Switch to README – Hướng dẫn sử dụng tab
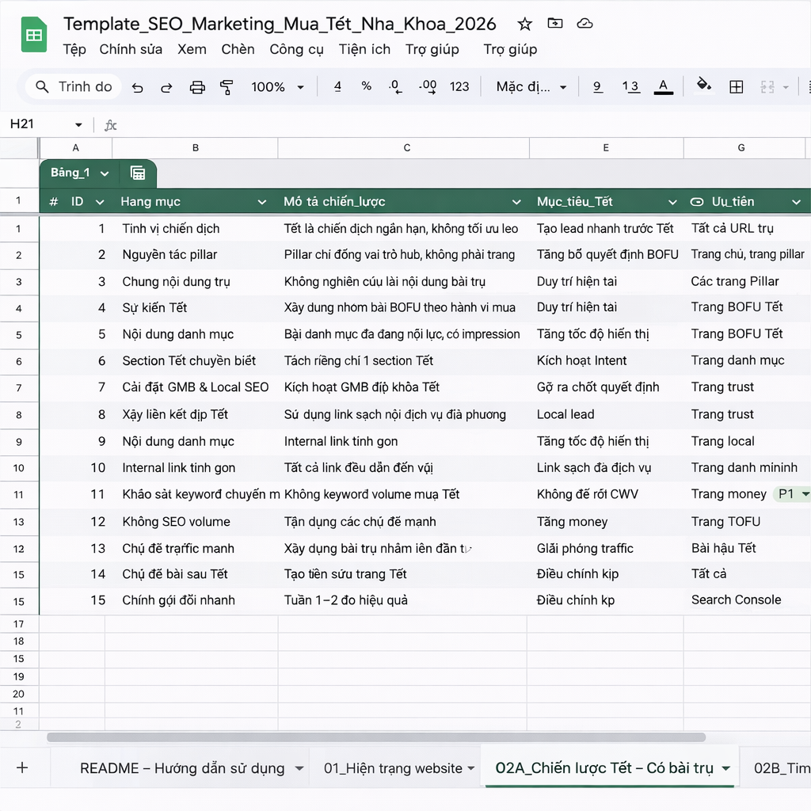 182,768
